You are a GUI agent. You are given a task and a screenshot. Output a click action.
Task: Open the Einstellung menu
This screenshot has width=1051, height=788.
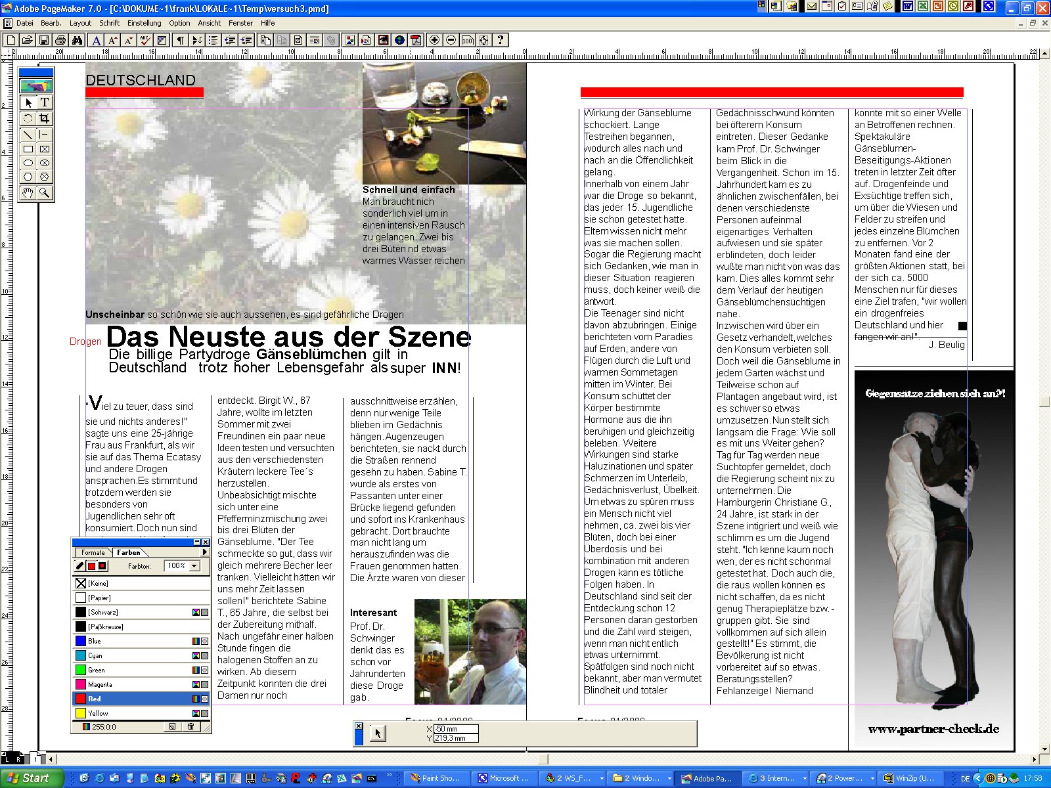point(144,23)
